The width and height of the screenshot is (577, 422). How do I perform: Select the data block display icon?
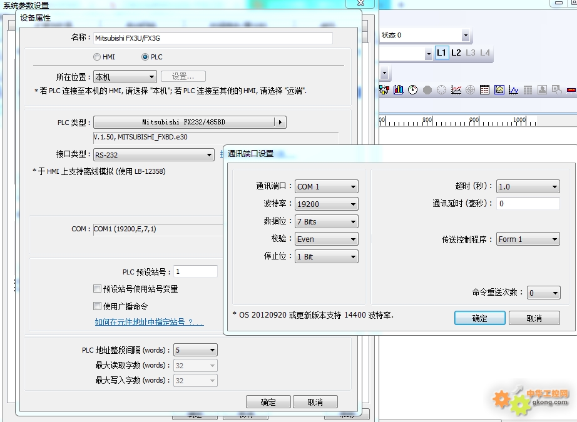(499, 89)
